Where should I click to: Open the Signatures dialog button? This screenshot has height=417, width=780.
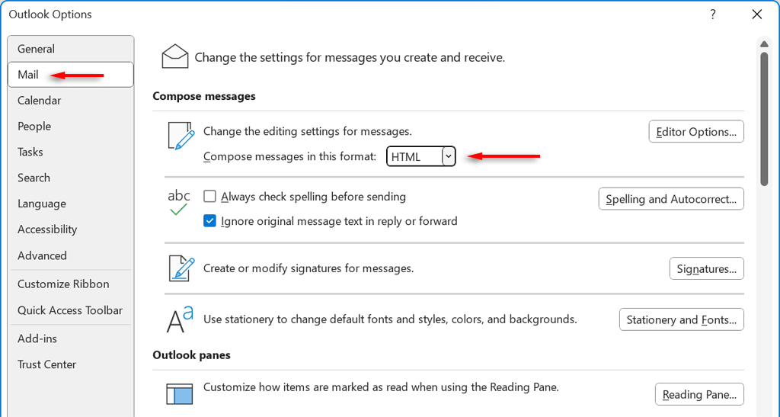pos(706,268)
